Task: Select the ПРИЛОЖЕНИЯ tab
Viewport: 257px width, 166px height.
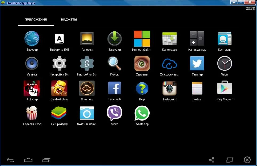Action: coord(35,20)
